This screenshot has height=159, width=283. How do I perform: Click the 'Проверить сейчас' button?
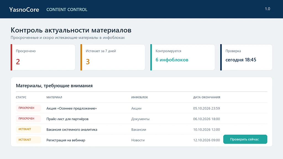pyautogui.click(x=245, y=139)
